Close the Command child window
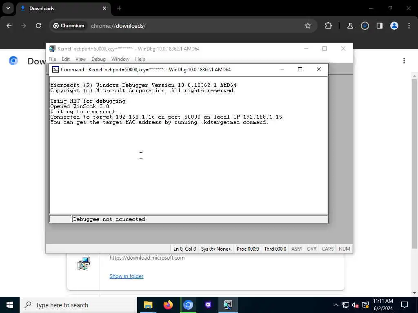This screenshot has height=313, width=418. coord(318,69)
